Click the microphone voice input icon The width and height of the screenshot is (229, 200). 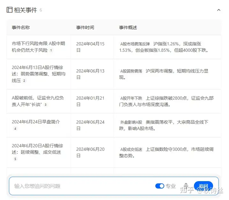point(186,186)
